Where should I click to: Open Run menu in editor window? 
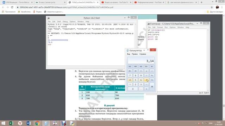point(166,27)
